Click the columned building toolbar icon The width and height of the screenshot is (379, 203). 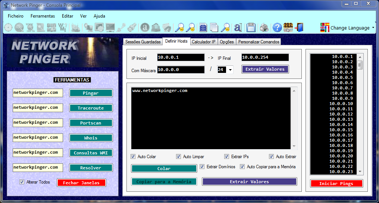tap(156, 27)
